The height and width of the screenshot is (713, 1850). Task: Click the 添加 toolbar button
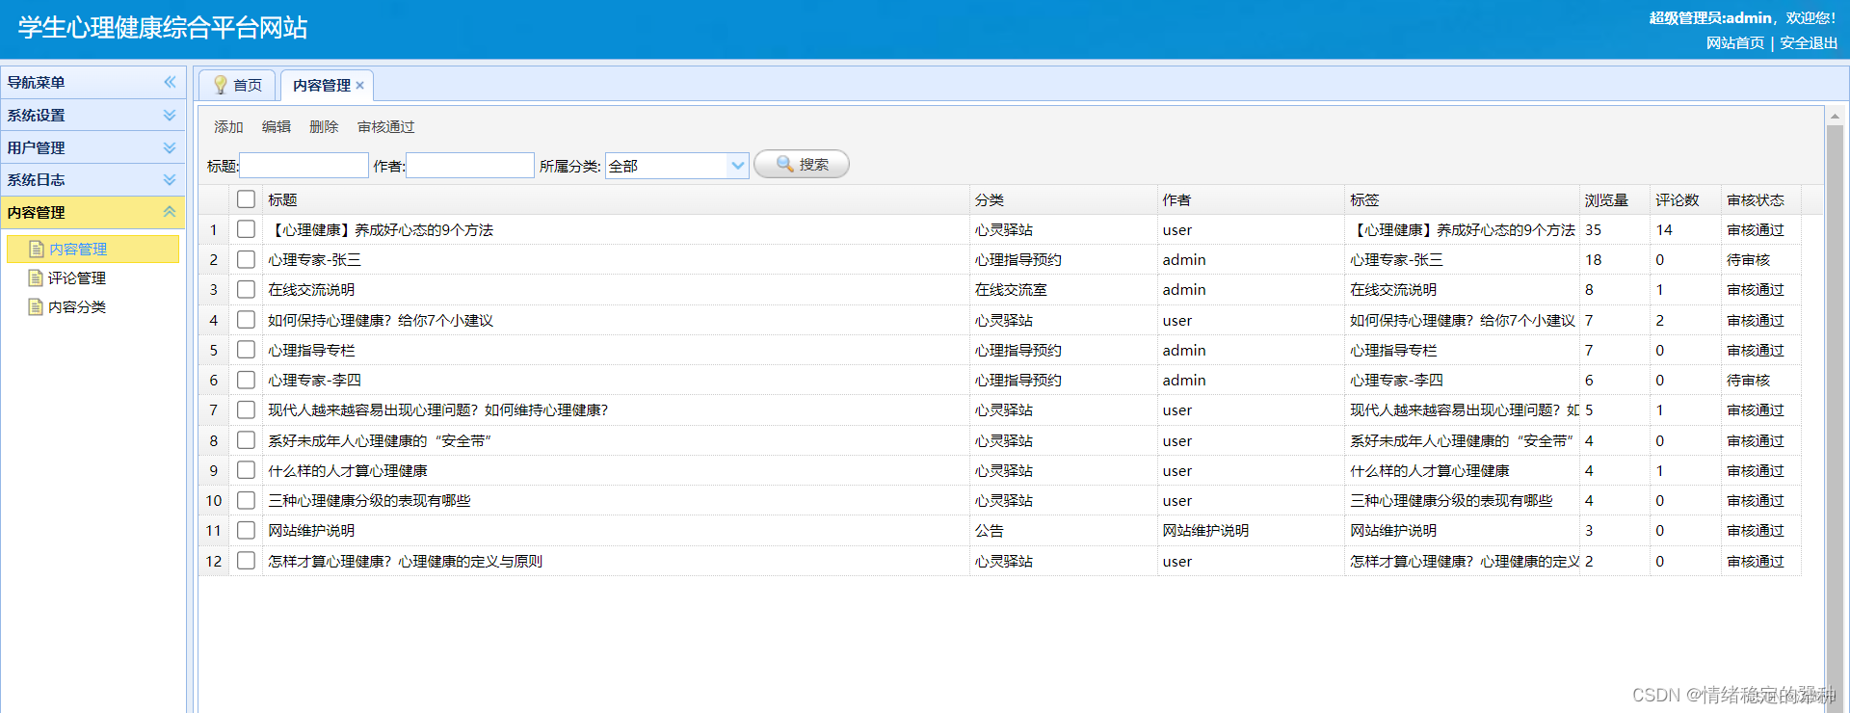click(228, 126)
